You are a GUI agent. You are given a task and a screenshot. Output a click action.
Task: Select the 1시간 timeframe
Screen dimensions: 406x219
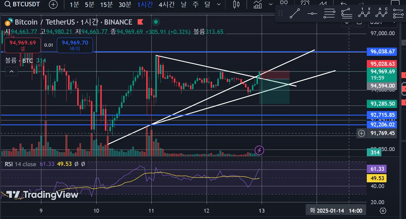click(145, 4)
